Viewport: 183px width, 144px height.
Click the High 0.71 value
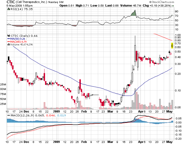[82, 5]
